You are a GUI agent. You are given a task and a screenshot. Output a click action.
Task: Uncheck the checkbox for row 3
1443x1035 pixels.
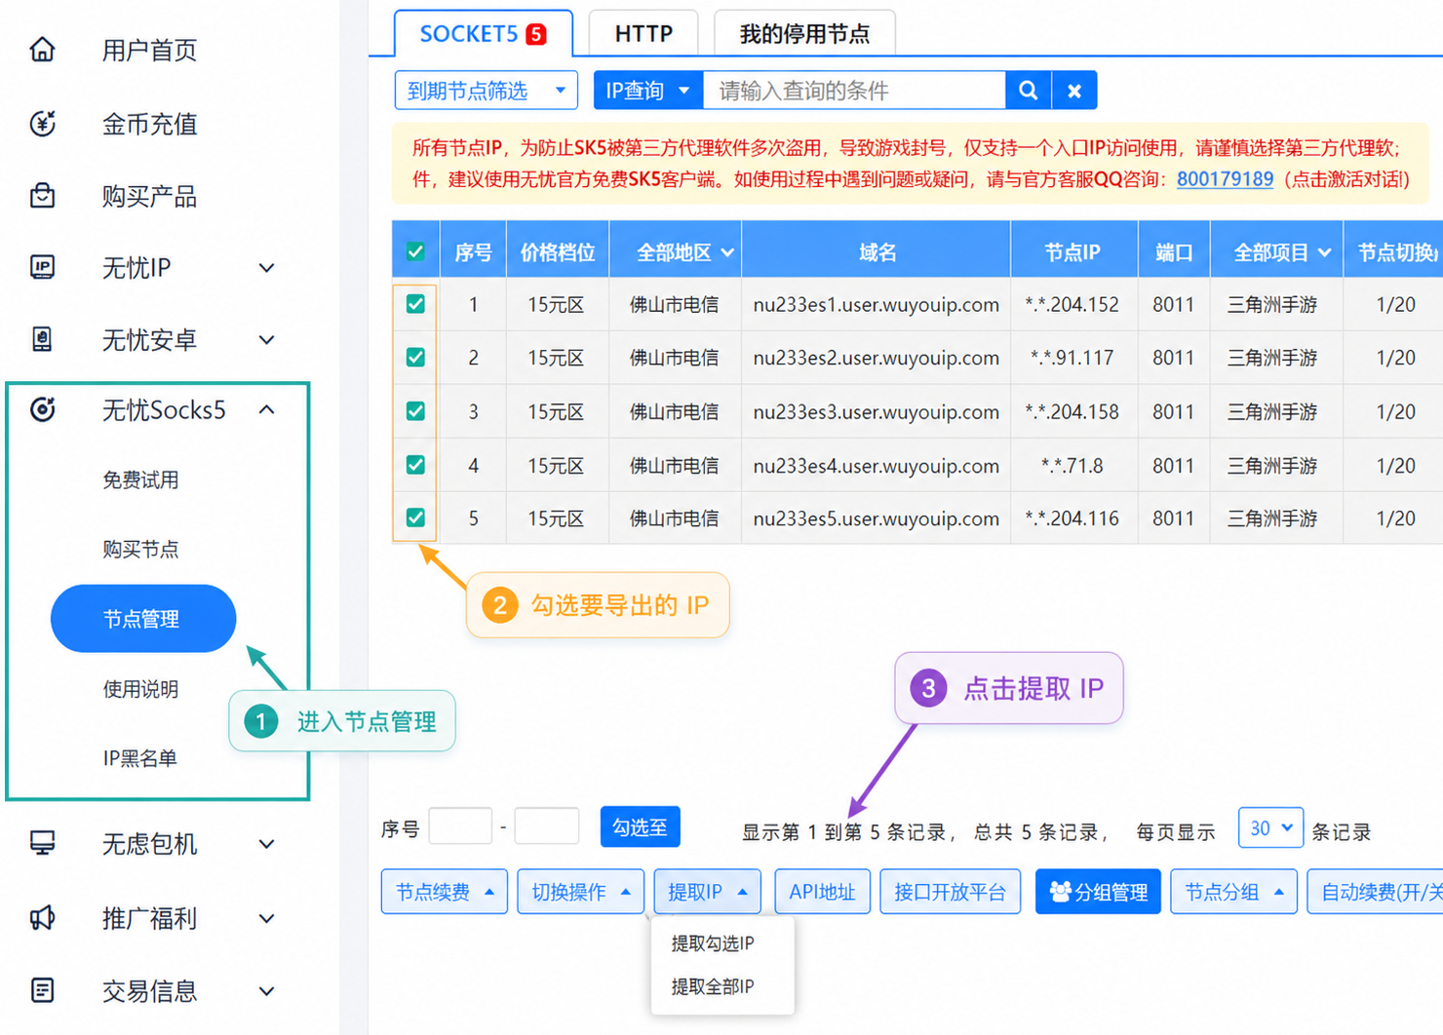click(415, 411)
